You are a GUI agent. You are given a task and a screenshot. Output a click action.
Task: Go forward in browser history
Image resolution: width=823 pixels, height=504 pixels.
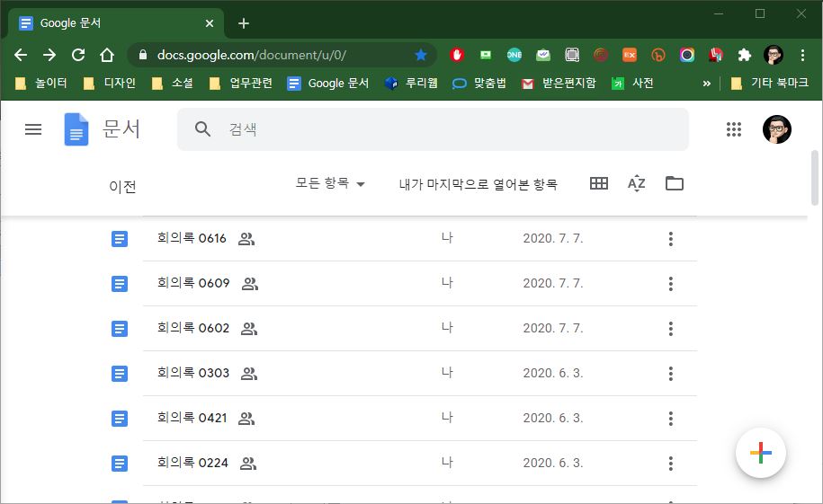click(49, 55)
